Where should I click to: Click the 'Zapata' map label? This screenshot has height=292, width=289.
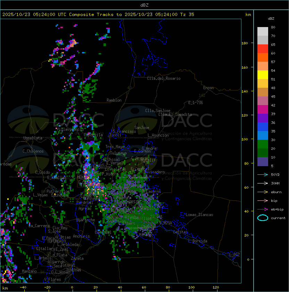(x=77, y=258)
